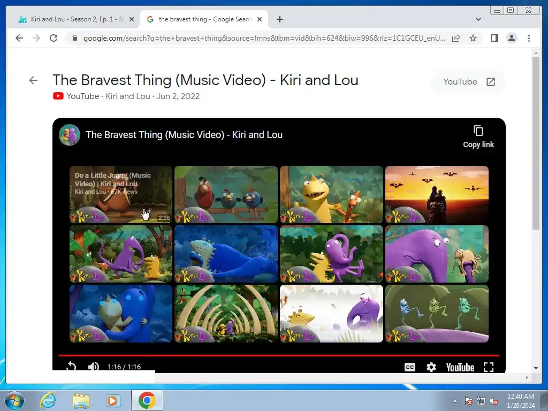This screenshot has height=411, width=548.
Task: Close the Google Search tab
Action: tap(260, 19)
